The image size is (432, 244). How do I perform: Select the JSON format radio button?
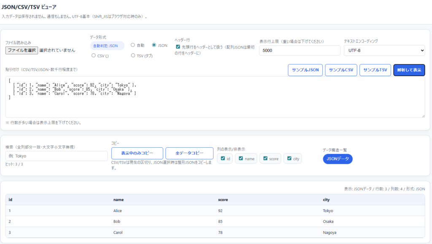tap(154, 45)
